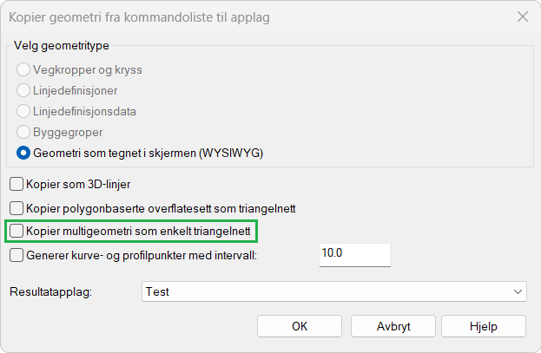Click the Velg geometritype group heading

tap(63, 45)
